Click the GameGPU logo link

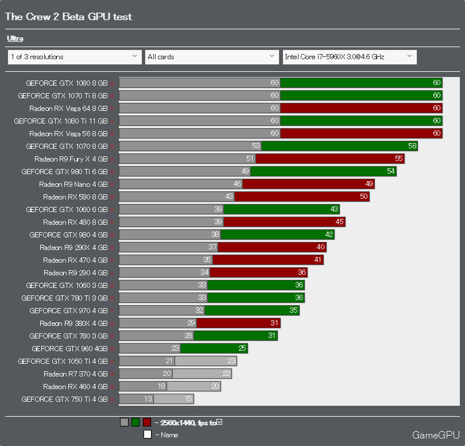click(436, 435)
